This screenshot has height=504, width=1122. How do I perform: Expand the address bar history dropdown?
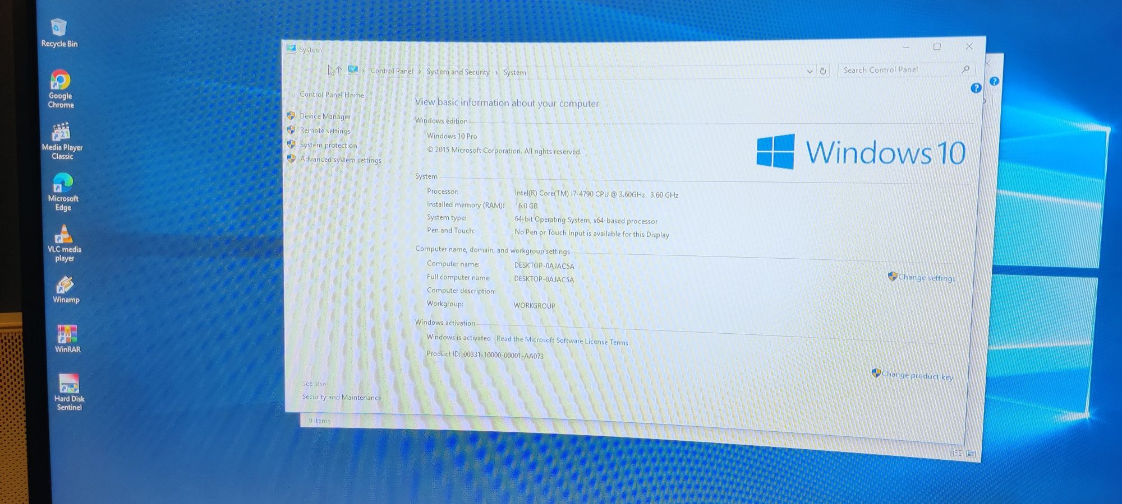click(x=810, y=71)
